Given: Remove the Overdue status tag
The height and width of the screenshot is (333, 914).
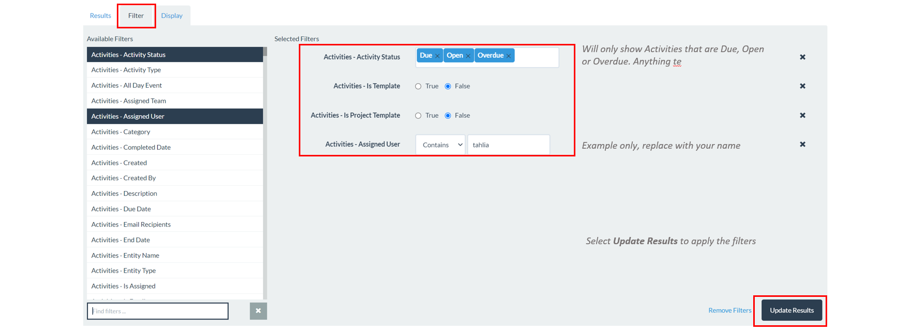Looking at the screenshot, I should pyautogui.click(x=508, y=56).
